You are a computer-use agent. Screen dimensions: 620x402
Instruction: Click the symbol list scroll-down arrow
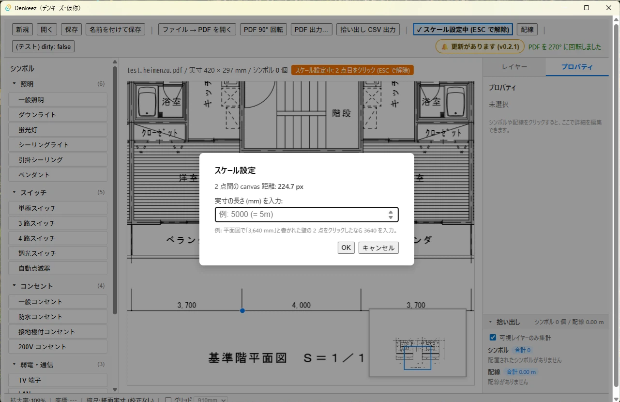pyautogui.click(x=115, y=389)
